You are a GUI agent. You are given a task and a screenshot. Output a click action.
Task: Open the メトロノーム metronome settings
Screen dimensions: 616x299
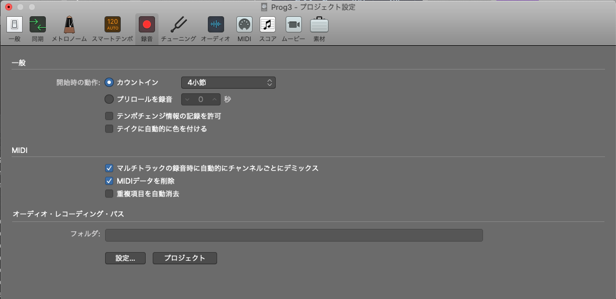70,29
